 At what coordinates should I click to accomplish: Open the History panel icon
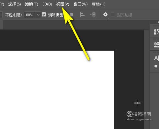point(156,32)
